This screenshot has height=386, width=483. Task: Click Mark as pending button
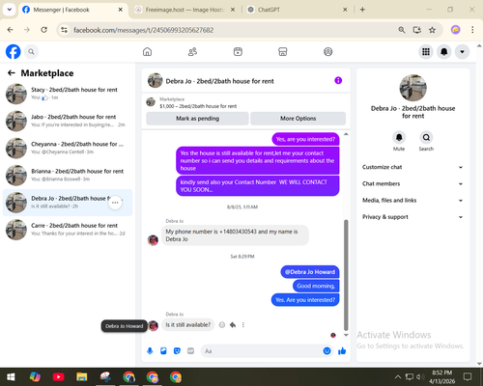pos(197,119)
